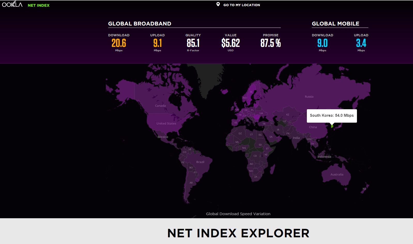
Task: Click the UA label for Ukraine
Action: point(261,113)
